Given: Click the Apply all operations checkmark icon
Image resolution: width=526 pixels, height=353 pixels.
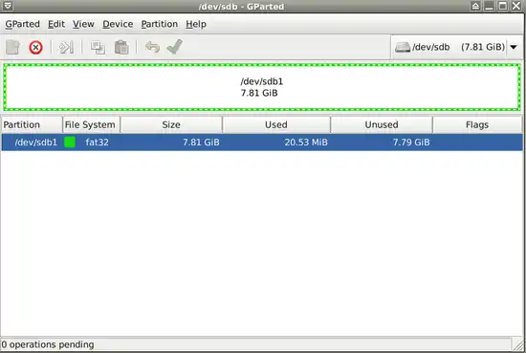Looking at the screenshot, I should click(x=175, y=47).
